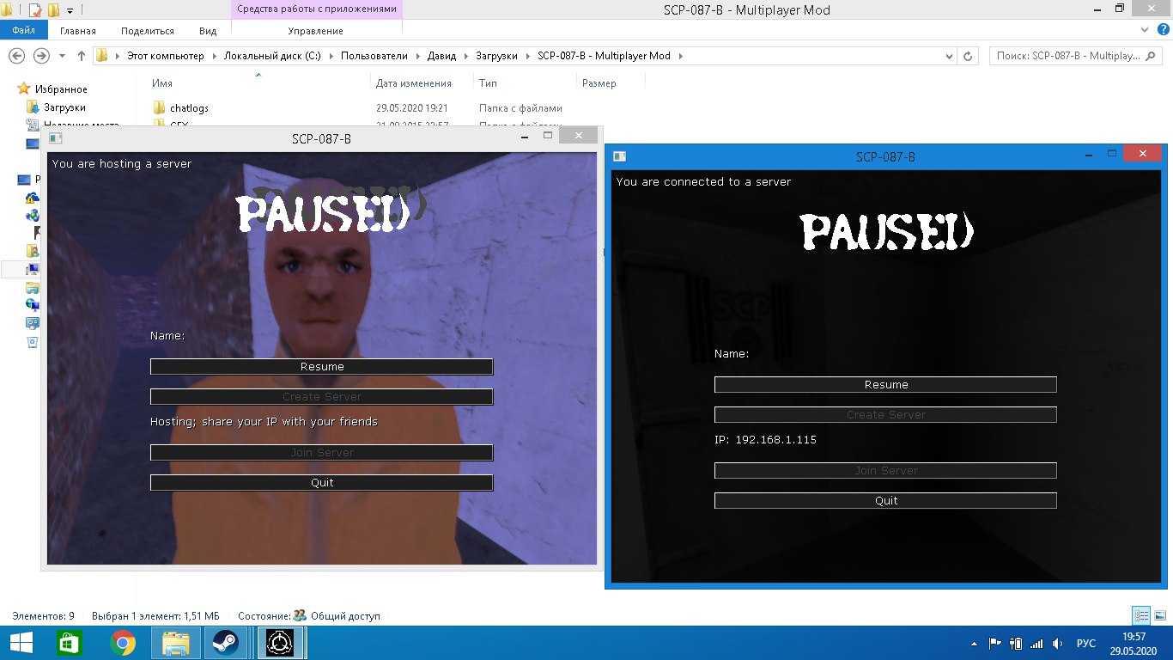The height and width of the screenshot is (660, 1173).
Task: Open Загрузки in the navigation pane
Action: 64,107
